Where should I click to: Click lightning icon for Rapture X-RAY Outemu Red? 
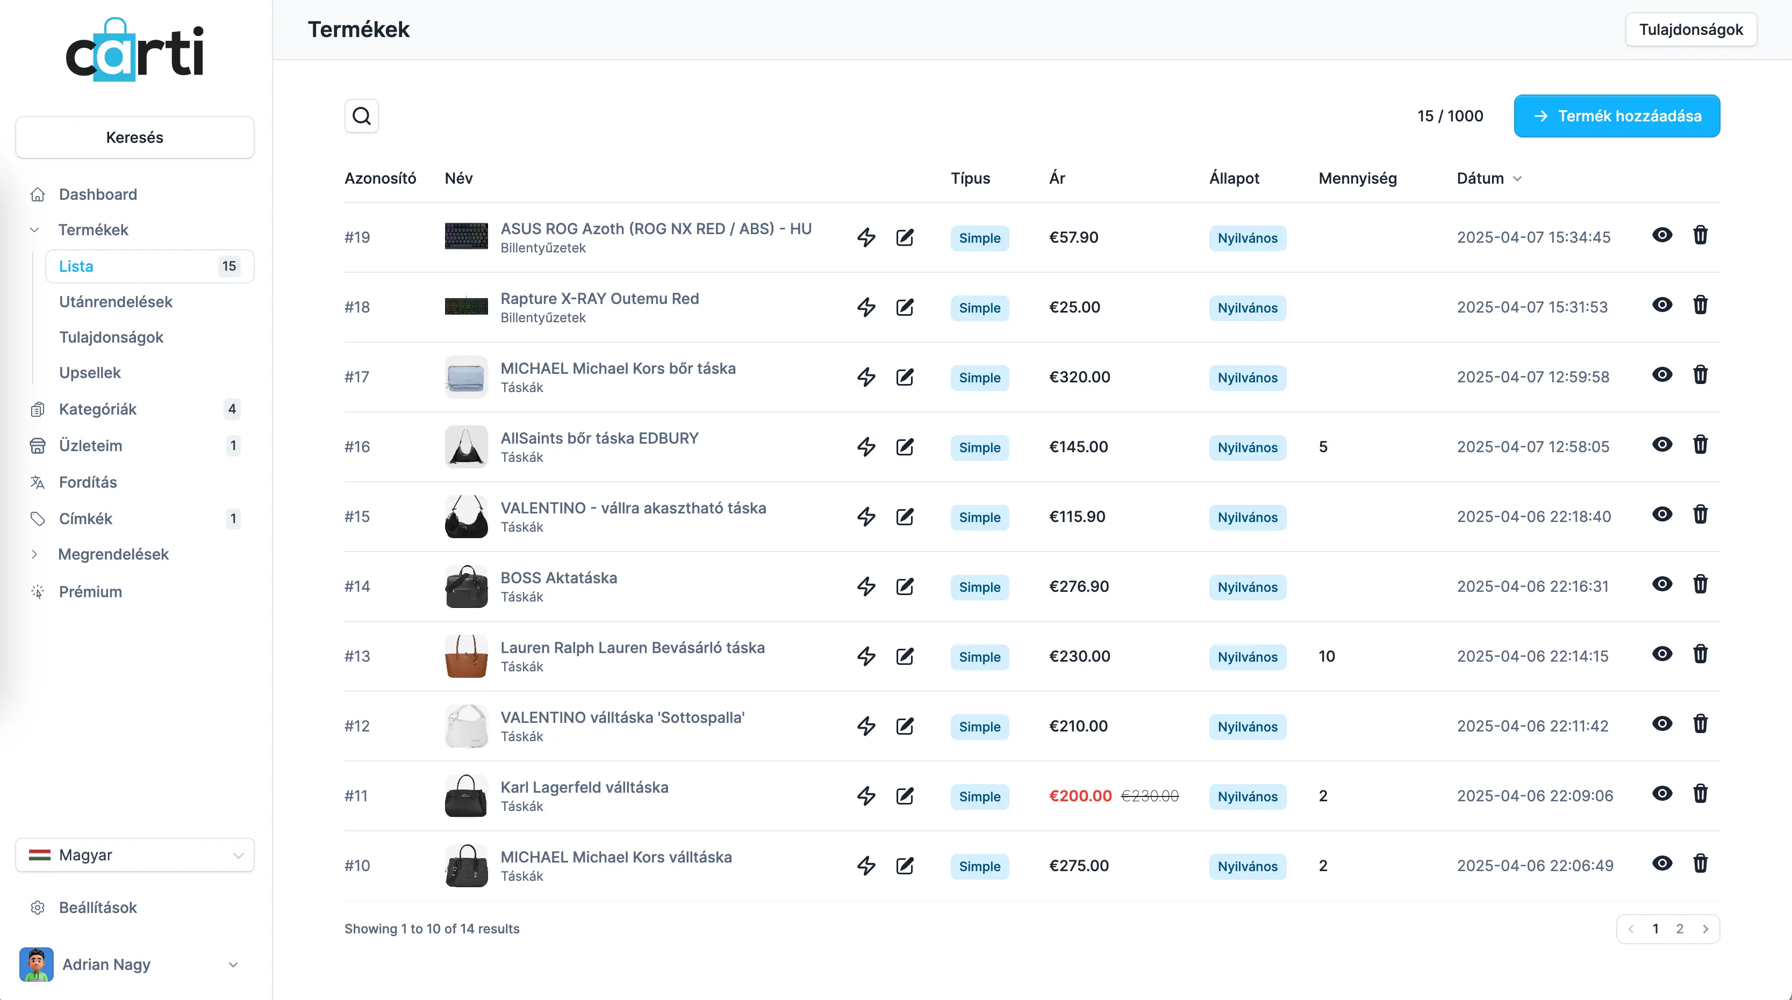coord(866,307)
